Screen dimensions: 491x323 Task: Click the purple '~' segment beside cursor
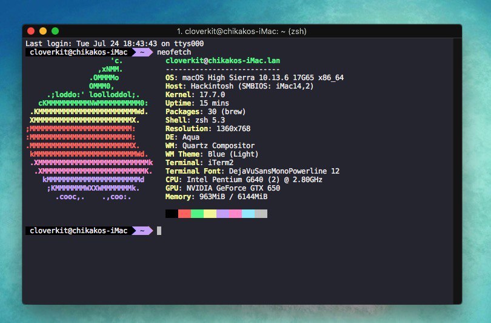click(142, 231)
